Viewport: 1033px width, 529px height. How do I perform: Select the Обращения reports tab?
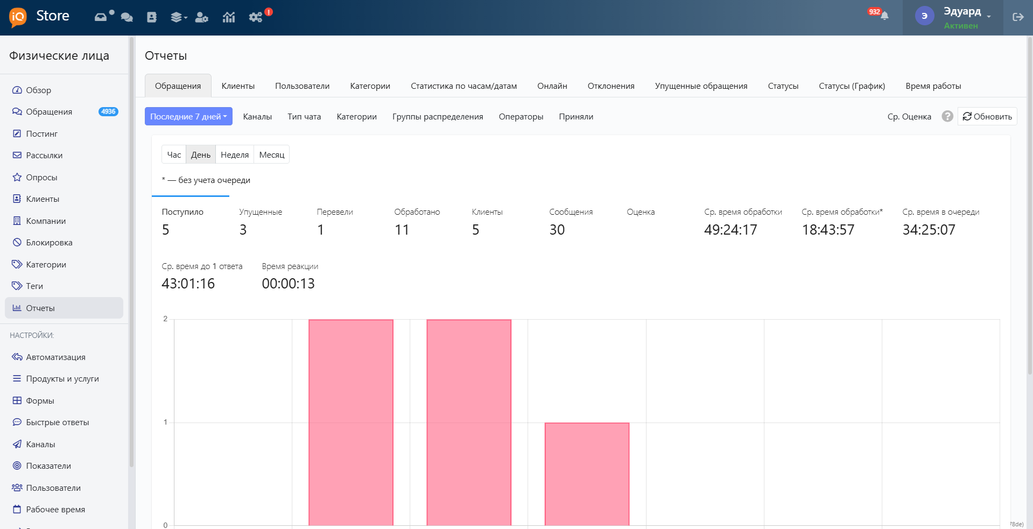[x=178, y=86]
